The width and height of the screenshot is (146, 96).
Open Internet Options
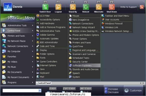coord(52,65)
